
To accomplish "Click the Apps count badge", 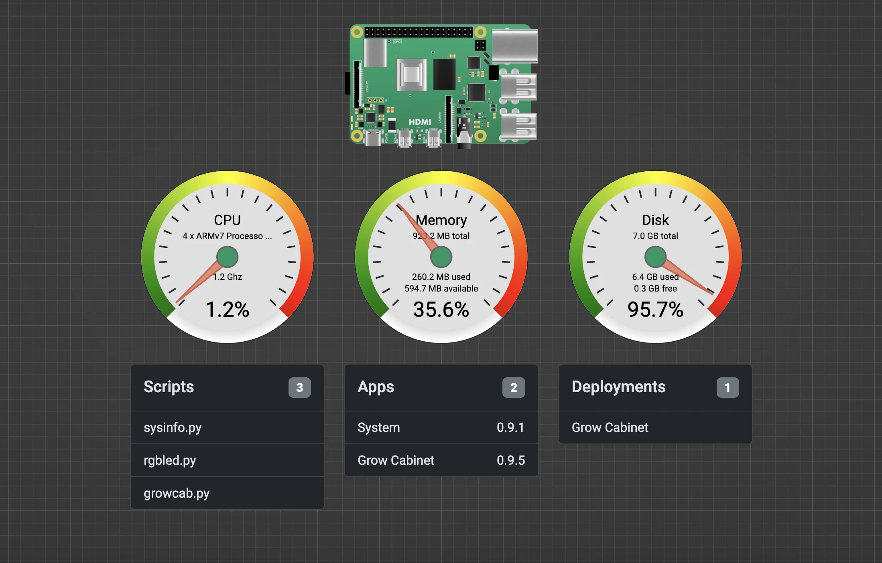I will [513, 387].
